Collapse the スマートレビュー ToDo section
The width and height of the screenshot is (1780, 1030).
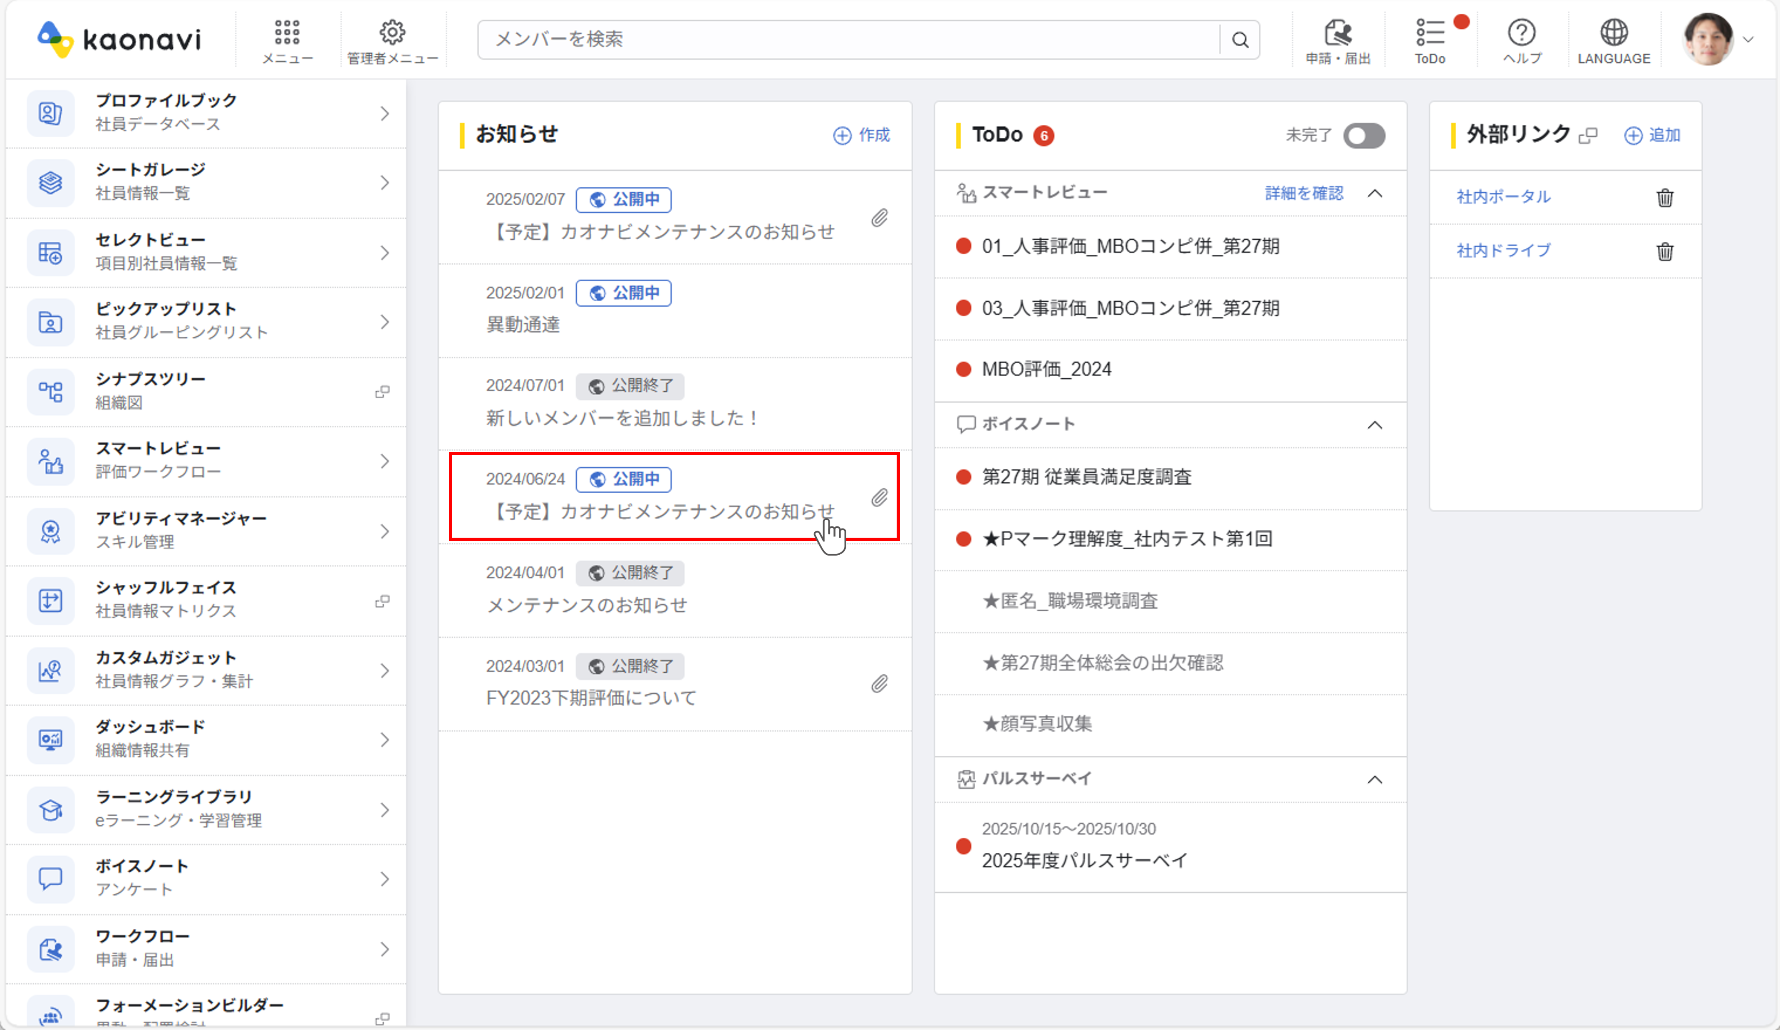(1375, 193)
